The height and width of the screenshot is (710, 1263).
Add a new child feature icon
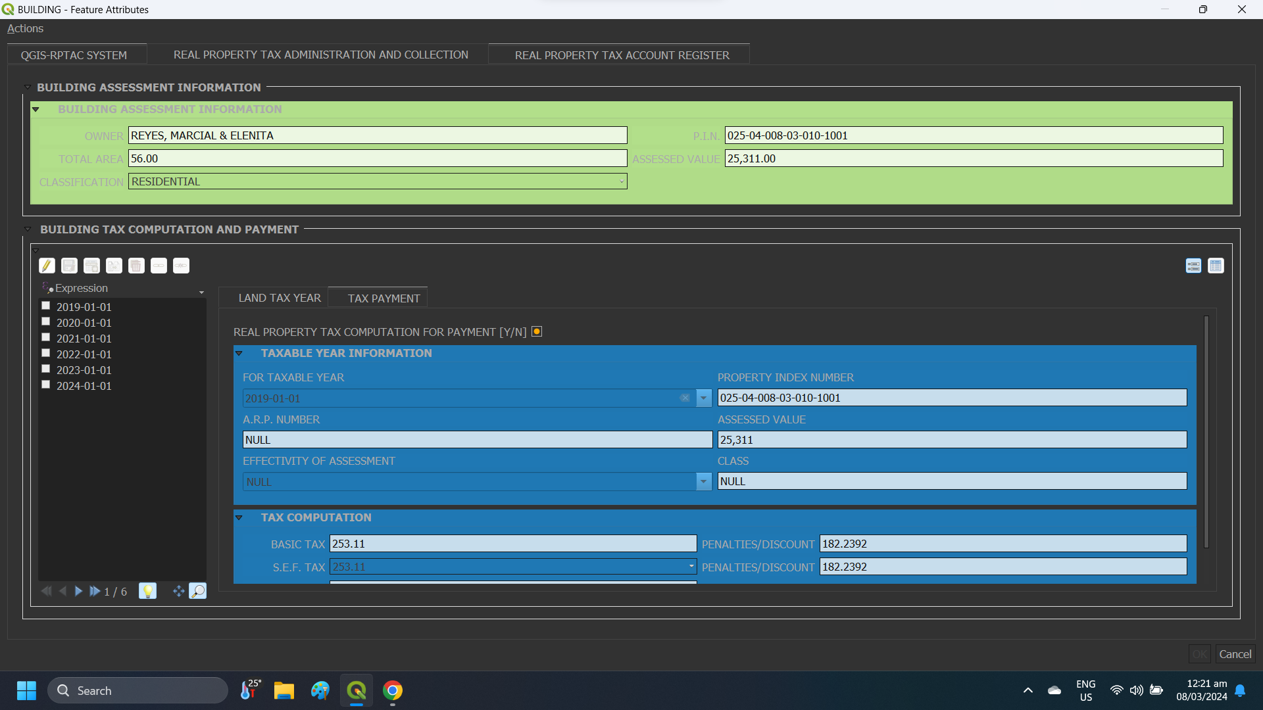point(91,266)
